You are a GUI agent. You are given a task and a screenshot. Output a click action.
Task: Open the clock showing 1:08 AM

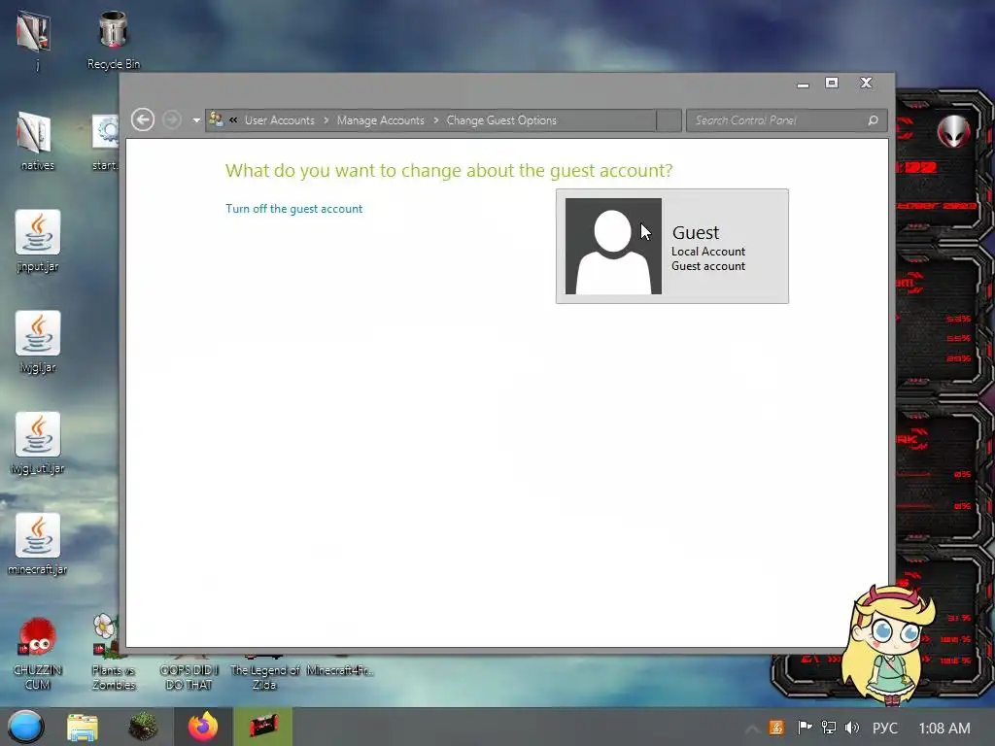coord(944,728)
